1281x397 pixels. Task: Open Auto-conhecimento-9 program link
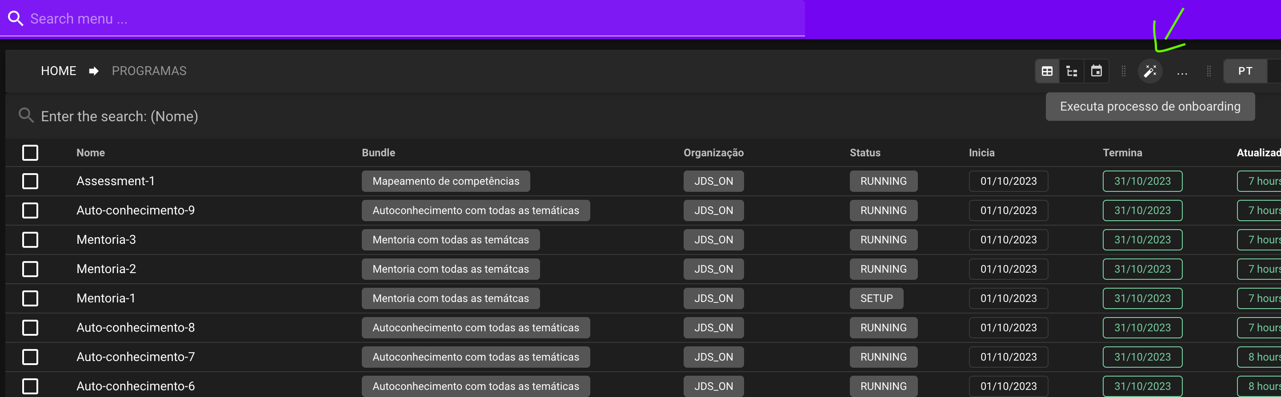(x=135, y=210)
